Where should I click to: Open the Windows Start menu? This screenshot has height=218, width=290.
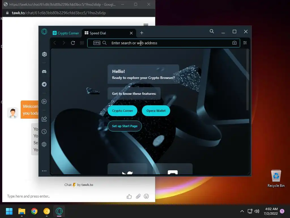coord(9,211)
